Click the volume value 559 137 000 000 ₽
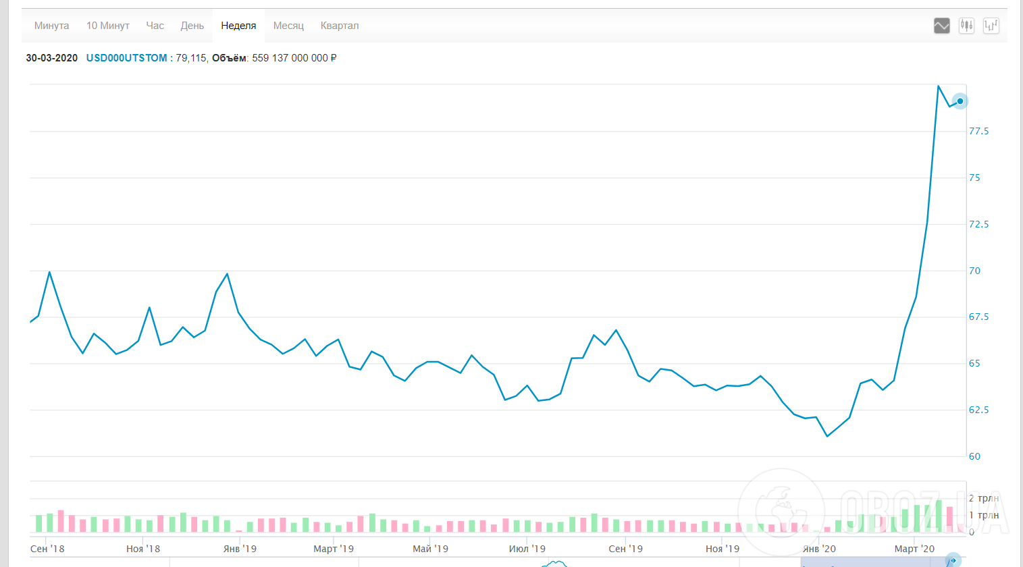The image size is (1023, 567). point(294,58)
